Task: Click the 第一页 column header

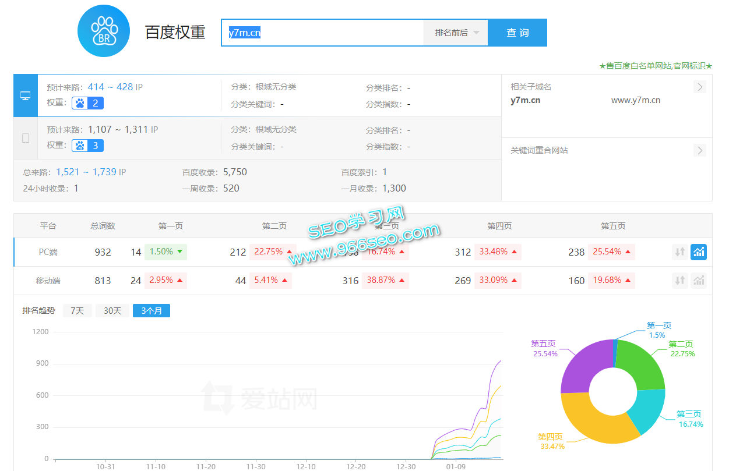Action: (171, 226)
